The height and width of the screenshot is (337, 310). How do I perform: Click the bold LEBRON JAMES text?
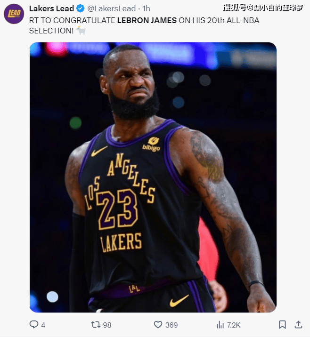[x=147, y=20]
